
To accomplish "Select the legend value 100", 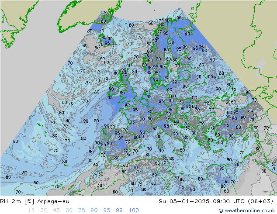I will tap(134, 211).
